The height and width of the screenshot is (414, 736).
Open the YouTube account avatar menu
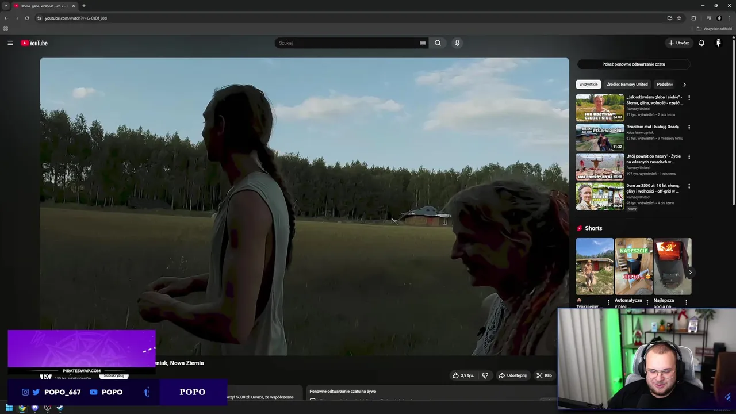point(718,43)
